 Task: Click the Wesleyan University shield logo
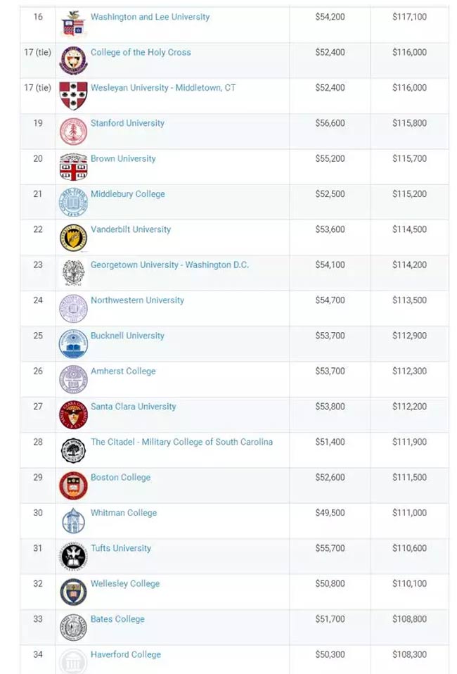[x=73, y=96]
